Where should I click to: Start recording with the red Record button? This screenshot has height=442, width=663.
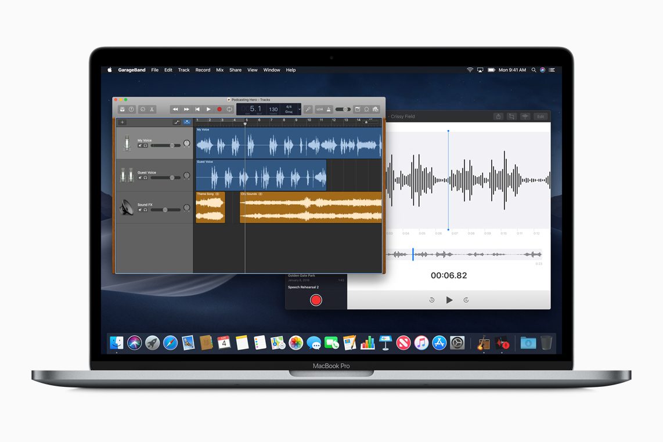point(219,109)
